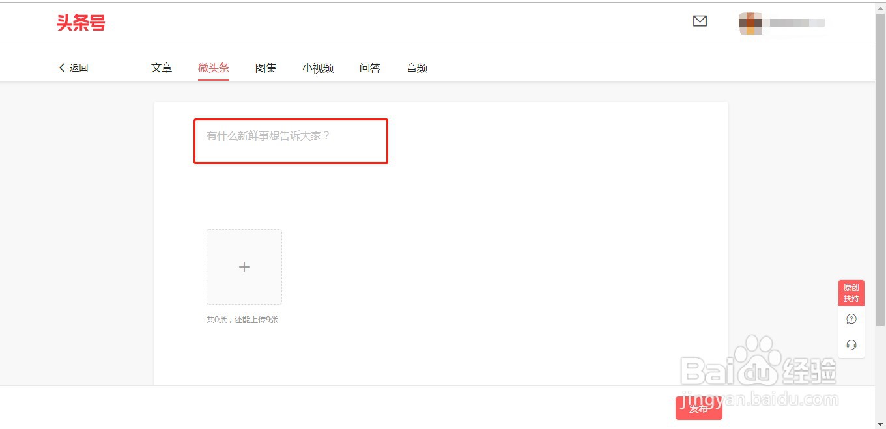
Task: Click the blurred username text
Action: click(x=797, y=23)
